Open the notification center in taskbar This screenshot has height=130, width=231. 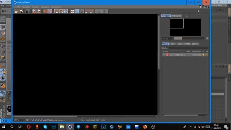point(226,127)
